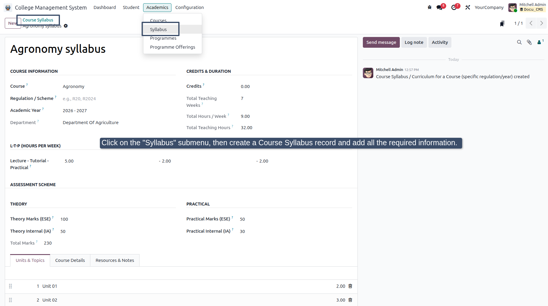The height and width of the screenshot is (306, 548).
Task: Open the YourCompany company switcher
Action: (x=489, y=7)
